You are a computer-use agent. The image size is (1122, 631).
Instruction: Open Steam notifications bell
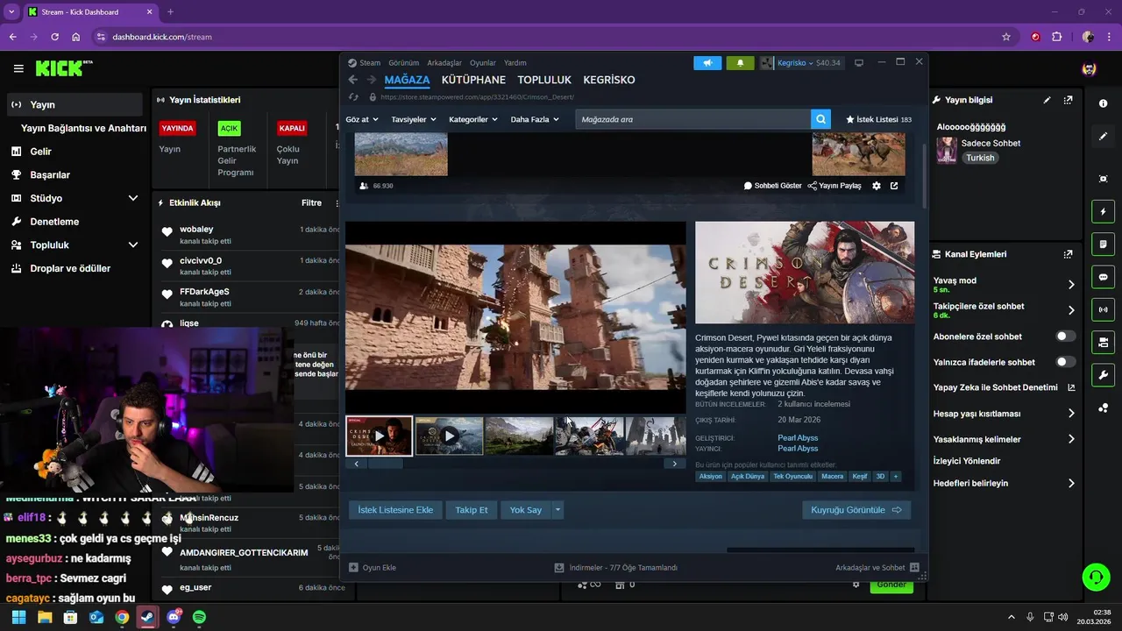740,63
